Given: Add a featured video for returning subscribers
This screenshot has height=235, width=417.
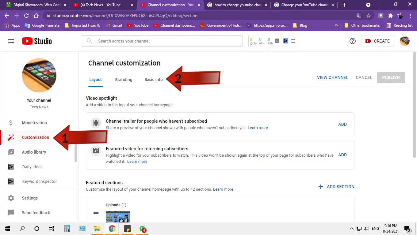Looking at the screenshot, I should point(342,155).
